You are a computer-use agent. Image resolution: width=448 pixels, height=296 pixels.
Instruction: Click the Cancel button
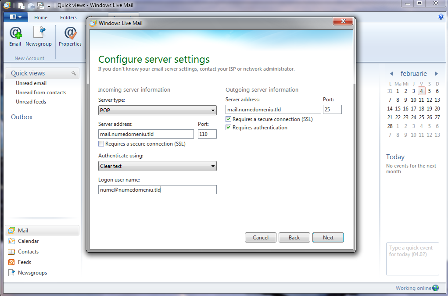(261, 238)
